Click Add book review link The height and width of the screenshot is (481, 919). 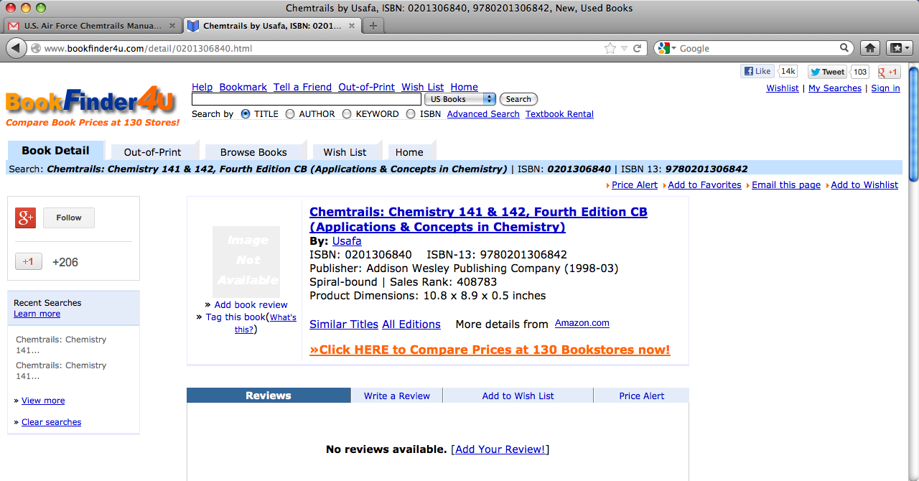[251, 304]
